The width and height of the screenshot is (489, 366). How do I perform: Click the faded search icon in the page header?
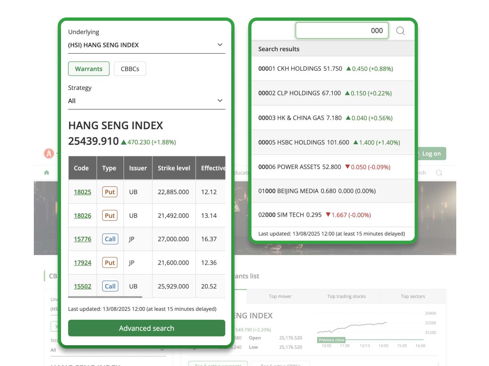point(439,173)
